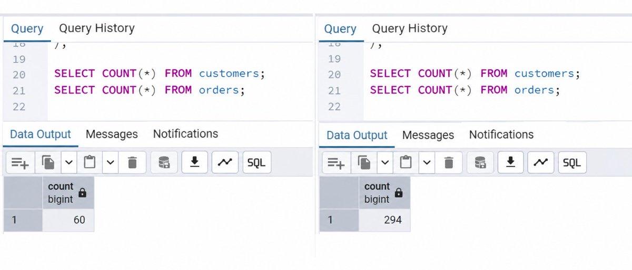Click Graph visualiser icon in right pane
The width and height of the screenshot is (632, 270).
[x=541, y=163]
